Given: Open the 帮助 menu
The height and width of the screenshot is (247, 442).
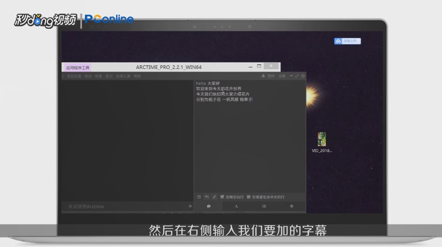Looking at the screenshot, I should 137,76.
